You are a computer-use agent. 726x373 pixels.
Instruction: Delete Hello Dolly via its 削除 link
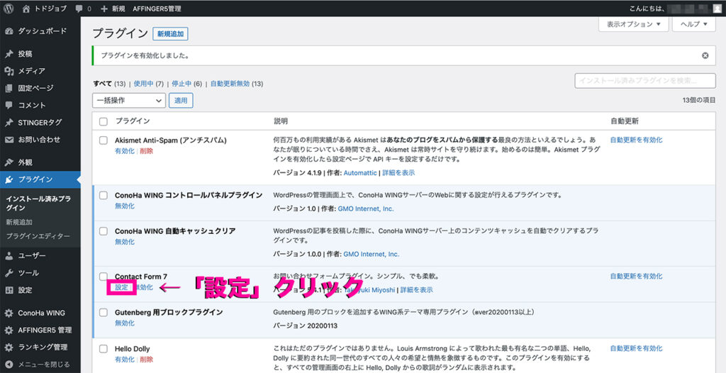(x=146, y=360)
